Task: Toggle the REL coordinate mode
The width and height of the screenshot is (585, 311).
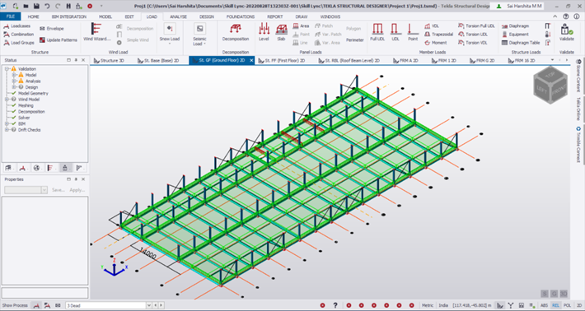Action: (x=555, y=305)
